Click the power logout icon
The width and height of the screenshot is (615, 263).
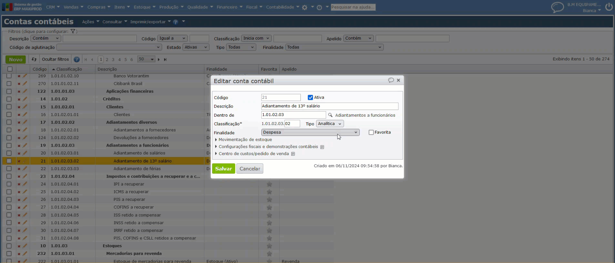609,7
